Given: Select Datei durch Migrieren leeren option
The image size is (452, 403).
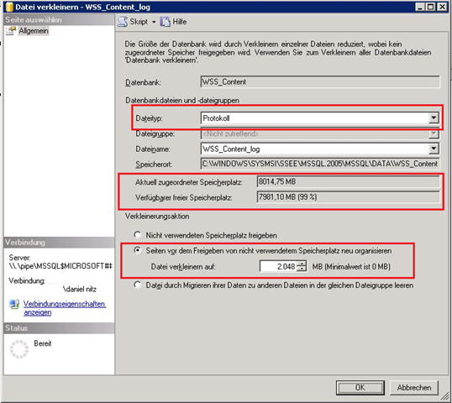Looking at the screenshot, I should [x=138, y=285].
